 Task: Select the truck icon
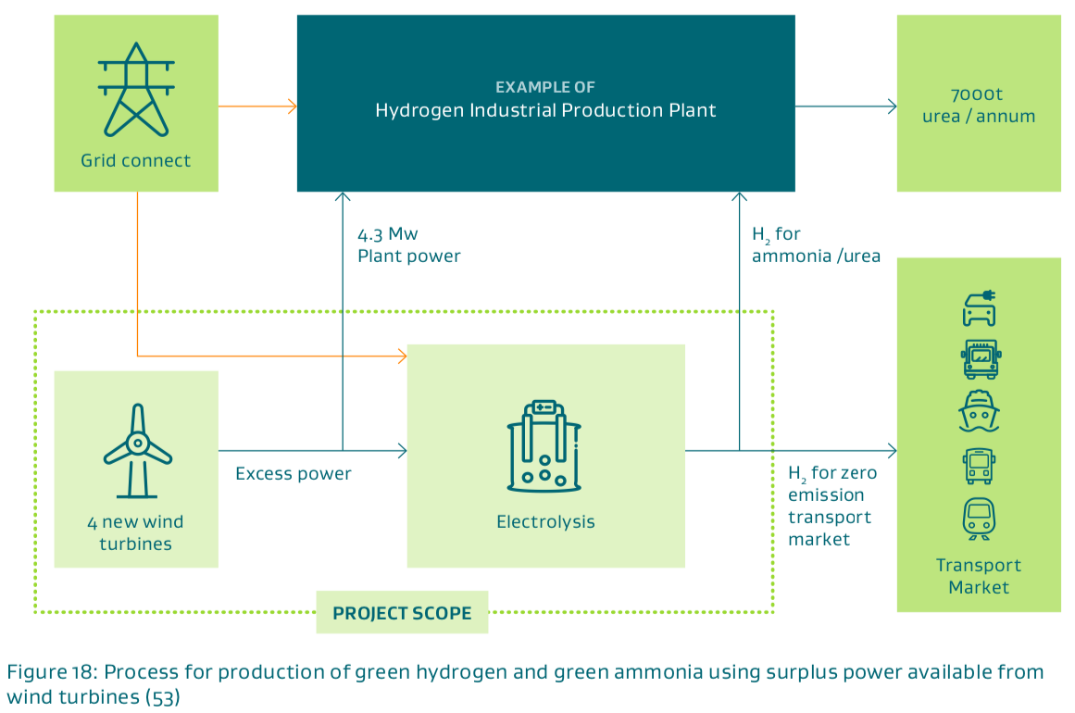coord(980,358)
